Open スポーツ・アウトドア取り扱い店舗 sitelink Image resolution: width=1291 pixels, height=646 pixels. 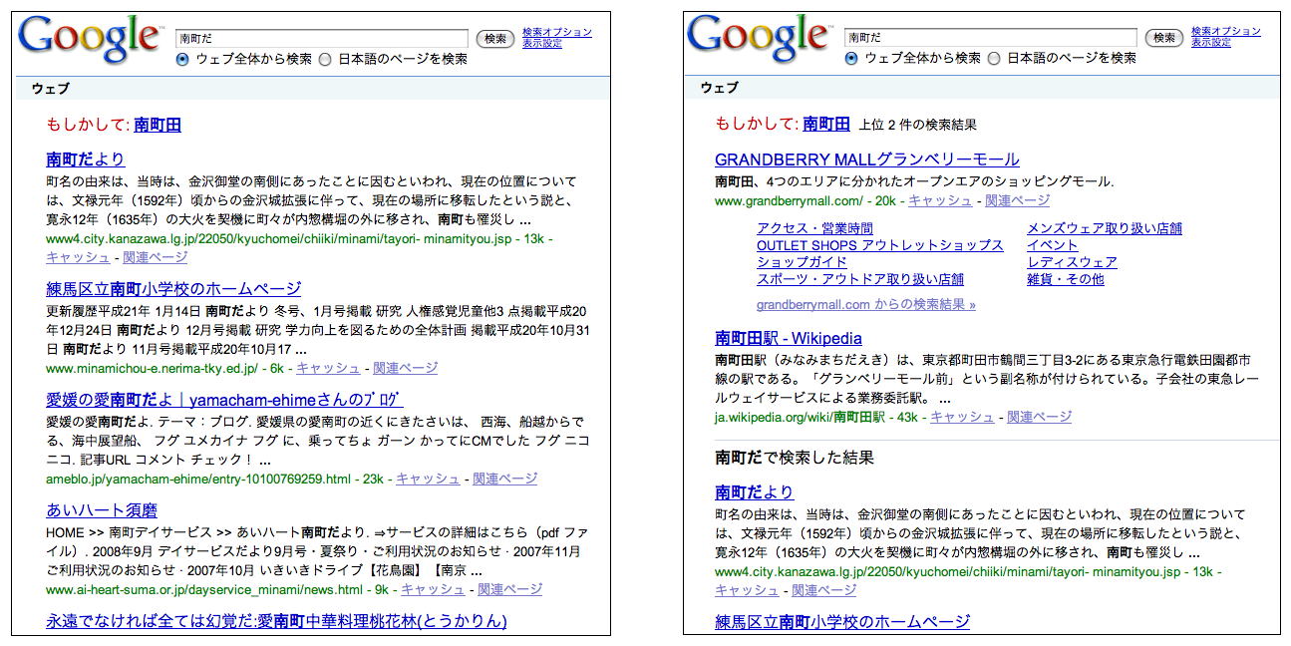click(x=860, y=279)
